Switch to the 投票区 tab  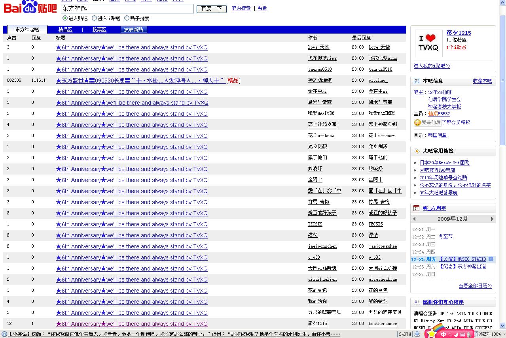(x=99, y=30)
